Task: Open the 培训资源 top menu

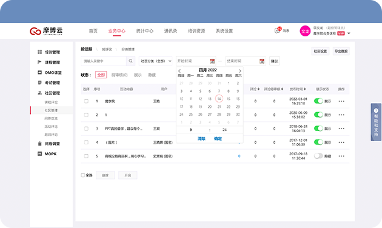Action: pos(196,31)
